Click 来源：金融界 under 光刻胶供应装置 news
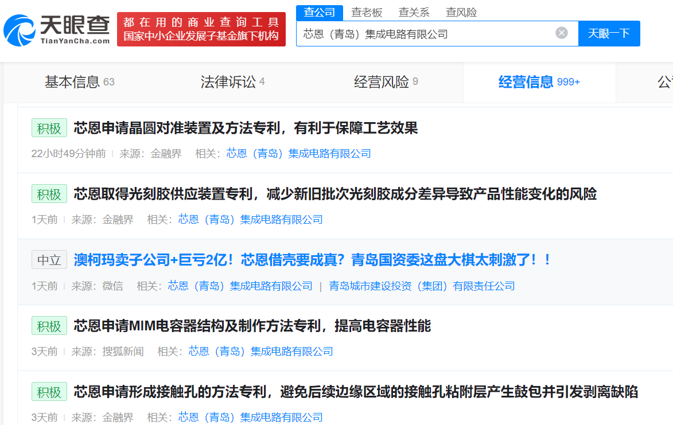 [102, 220]
